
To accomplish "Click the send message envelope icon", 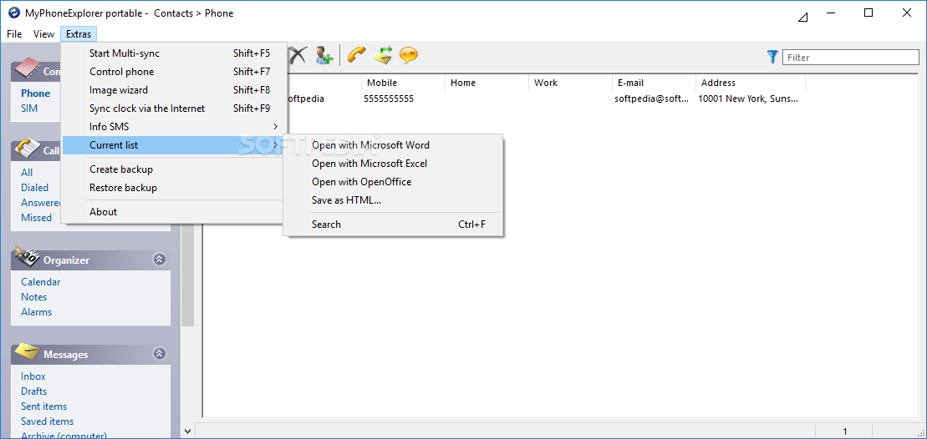I will [383, 55].
